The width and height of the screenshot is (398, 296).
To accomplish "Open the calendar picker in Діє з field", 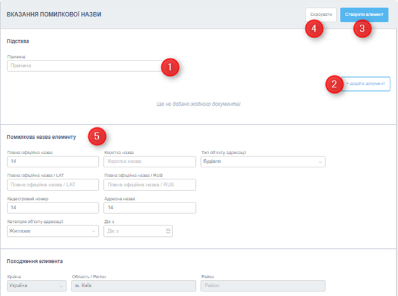I will (168, 230).
